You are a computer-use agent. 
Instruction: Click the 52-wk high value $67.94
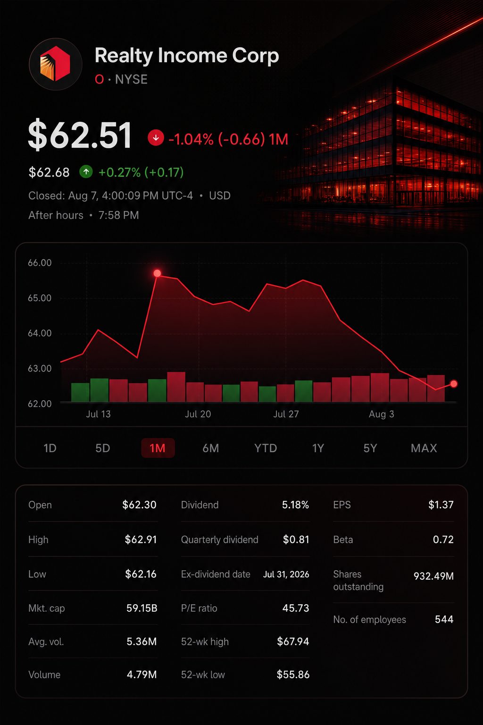[293, 641]
